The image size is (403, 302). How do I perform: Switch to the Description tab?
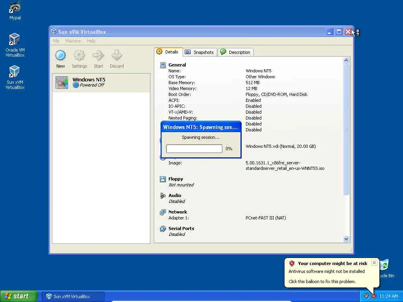(236, 52)
